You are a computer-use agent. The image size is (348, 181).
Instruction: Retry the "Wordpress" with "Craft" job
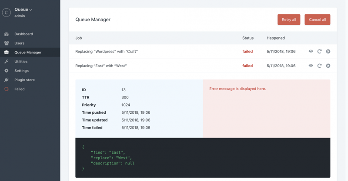point(319,51)
